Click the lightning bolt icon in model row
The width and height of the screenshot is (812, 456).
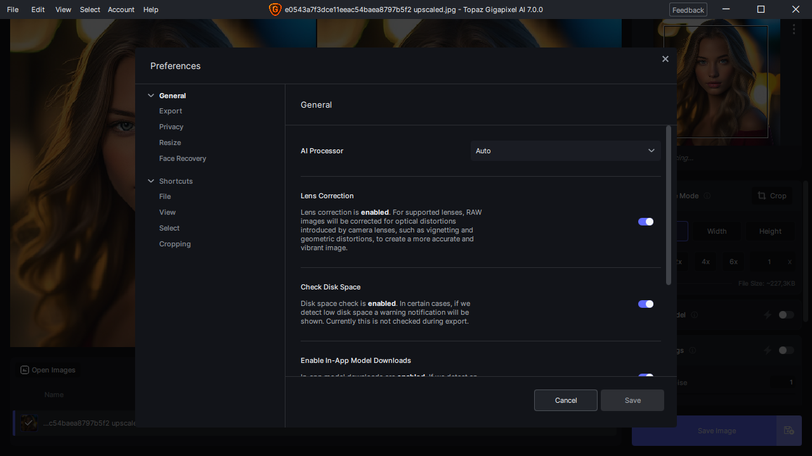point(767,315)
